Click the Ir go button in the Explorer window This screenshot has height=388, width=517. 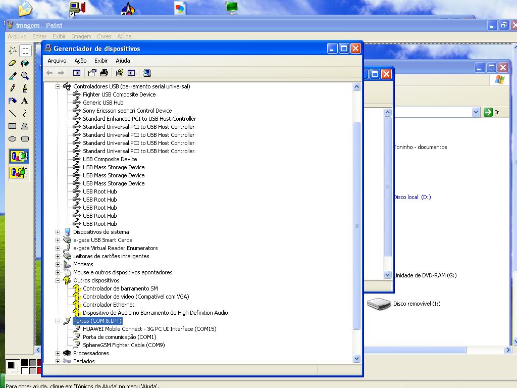point(491,112)
